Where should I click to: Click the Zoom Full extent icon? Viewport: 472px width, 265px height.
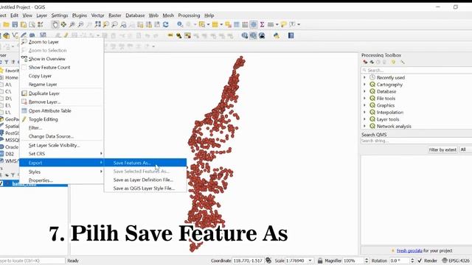(98, 24)
